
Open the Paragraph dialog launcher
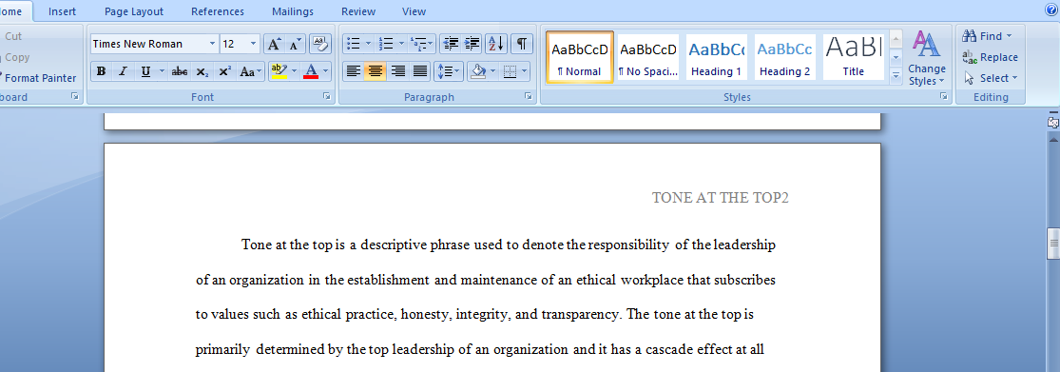point(528,97)
